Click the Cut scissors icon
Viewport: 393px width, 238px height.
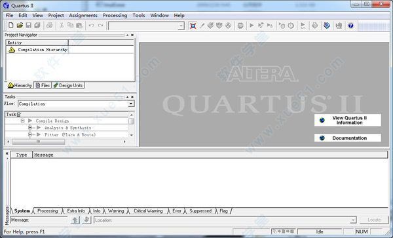pos(62,25)
